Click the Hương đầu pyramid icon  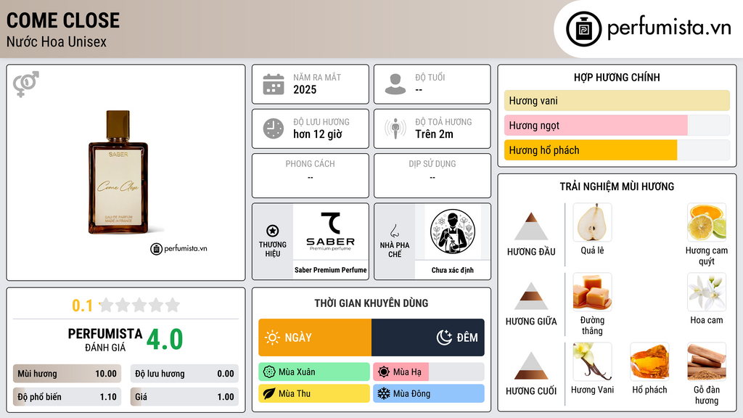coord(530,226)
